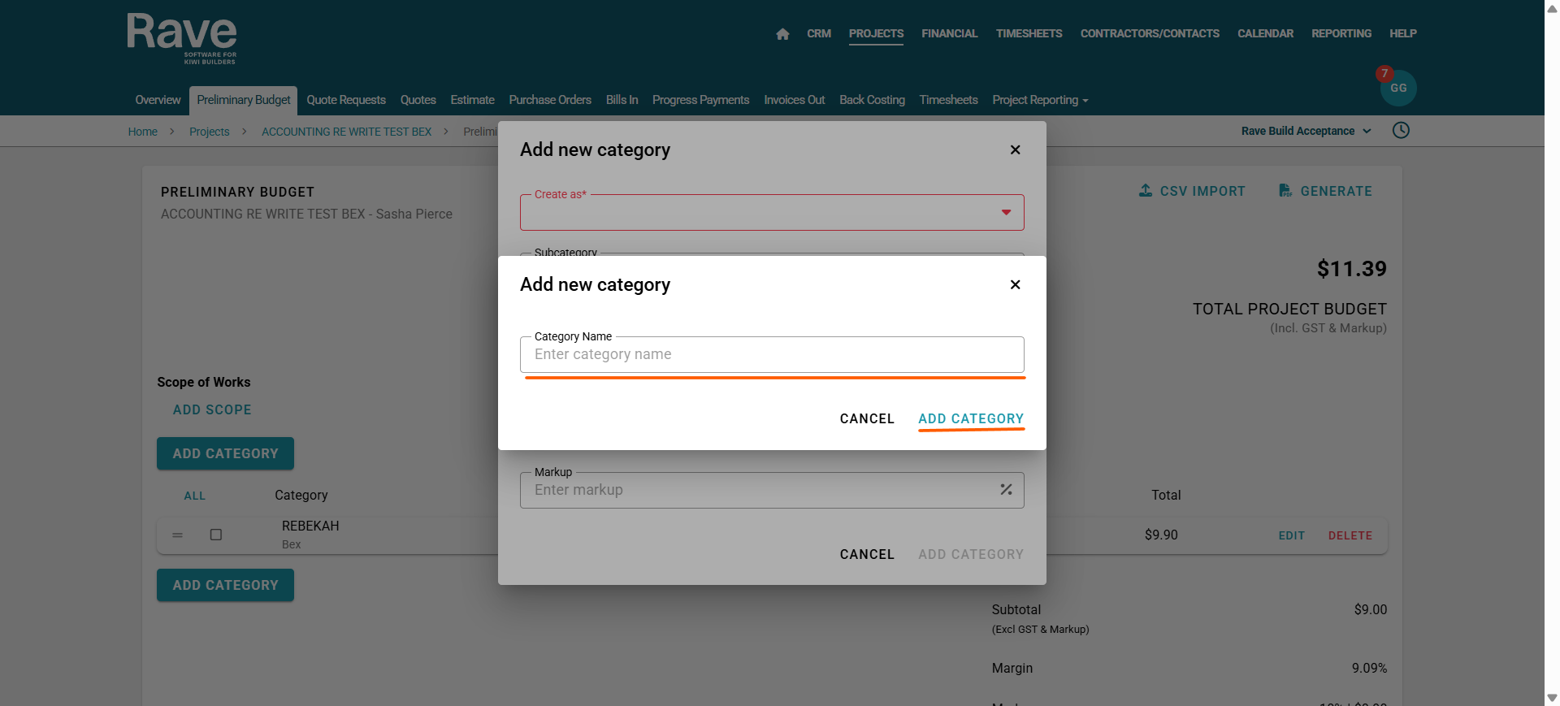This screenshot has width=1560, height=706.
Task: Tick the REBEKAH category checkbox
Action: tap(216, 535)
